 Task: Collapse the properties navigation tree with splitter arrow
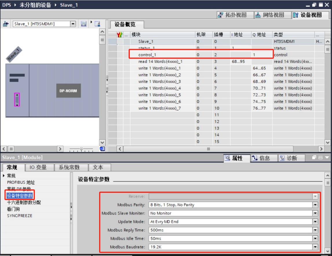[71, 207]
